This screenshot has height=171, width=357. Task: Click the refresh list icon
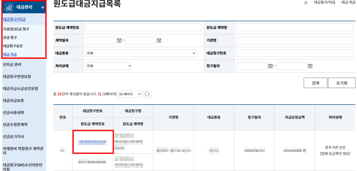click(147, 94)
